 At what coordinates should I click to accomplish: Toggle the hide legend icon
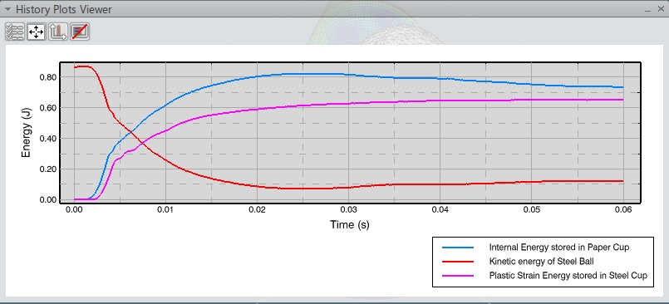[x=80, y=32]
